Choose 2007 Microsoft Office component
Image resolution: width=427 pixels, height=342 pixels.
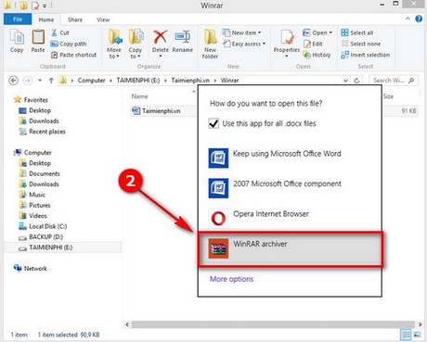pyautogui.click(x=290, y=188)
